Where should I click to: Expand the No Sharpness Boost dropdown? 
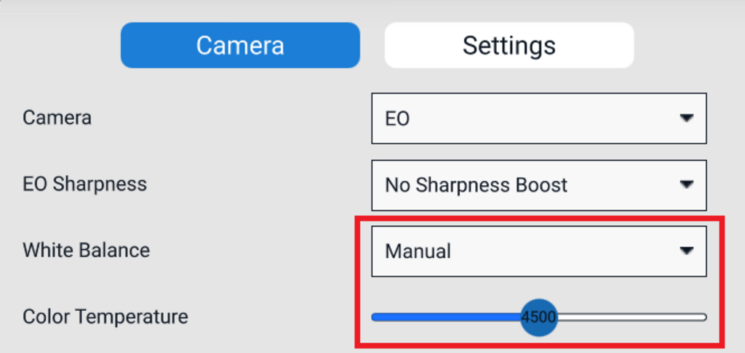pyautogui.click(x=538, y=184)
